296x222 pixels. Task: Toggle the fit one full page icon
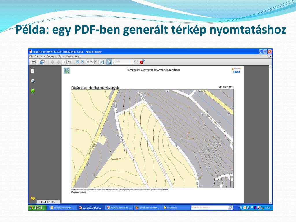[109, 62]
